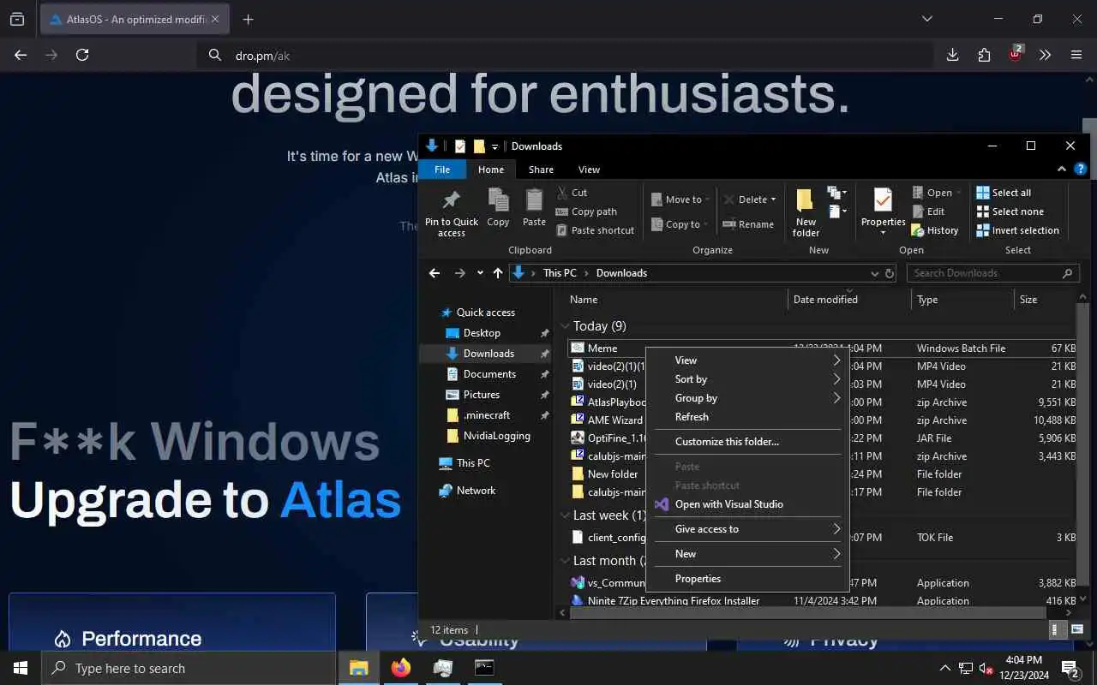
Task: Open the browser hamburger menu
Action: click(x=1076, y=55)
